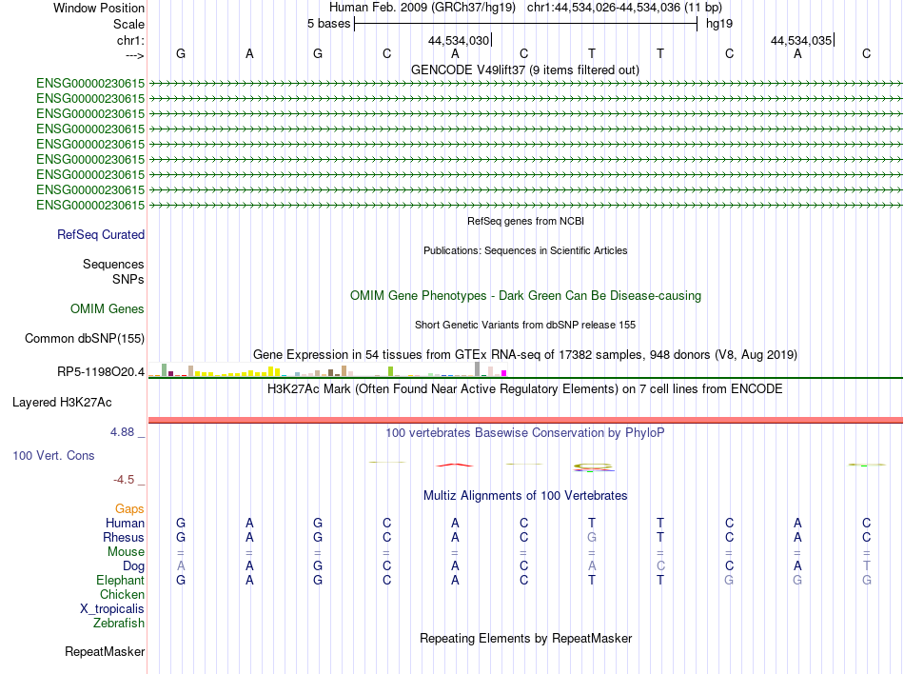Click the -4.5 conservation scale minimum
The height and width of the screenshot is (674, 904).
(124, 480)
